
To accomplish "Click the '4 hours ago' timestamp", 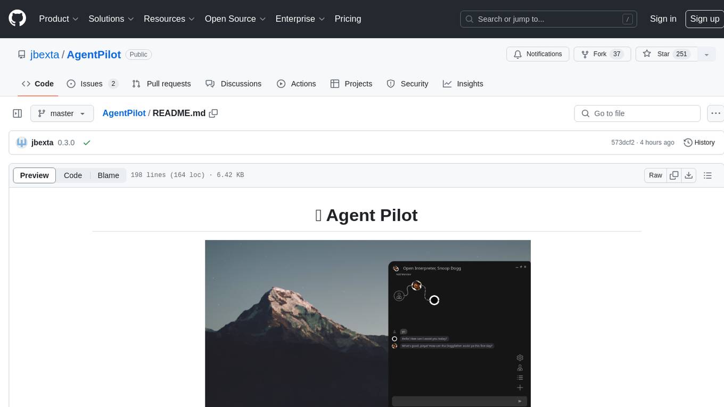I will [x=657, y=143].
